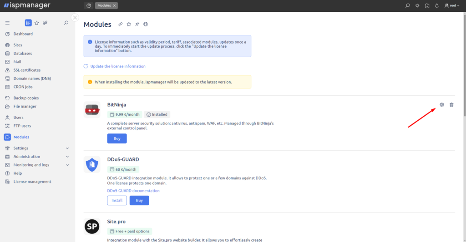Open BitNinja settings gear icon
This screenshot has width=466, height=242.
pos(441,105)
